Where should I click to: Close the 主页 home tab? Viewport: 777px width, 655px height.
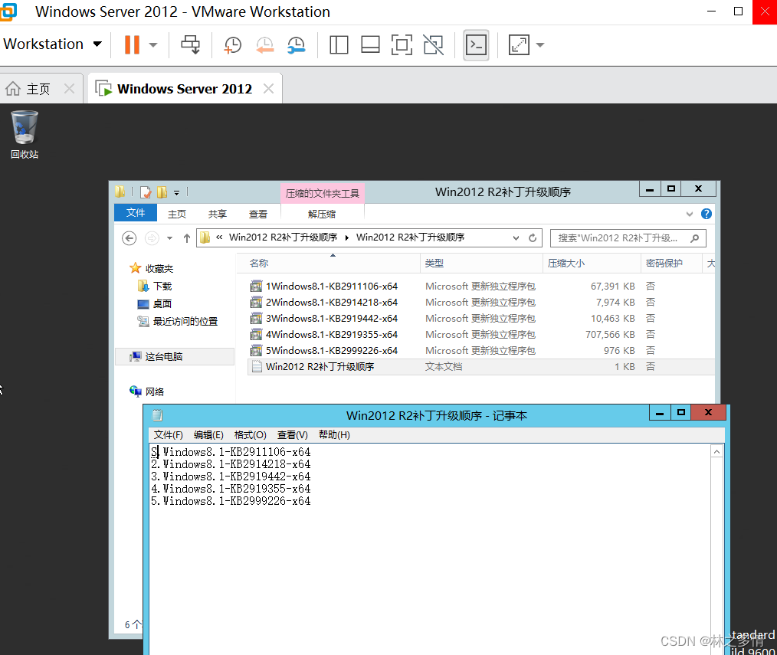click(70, 89)
